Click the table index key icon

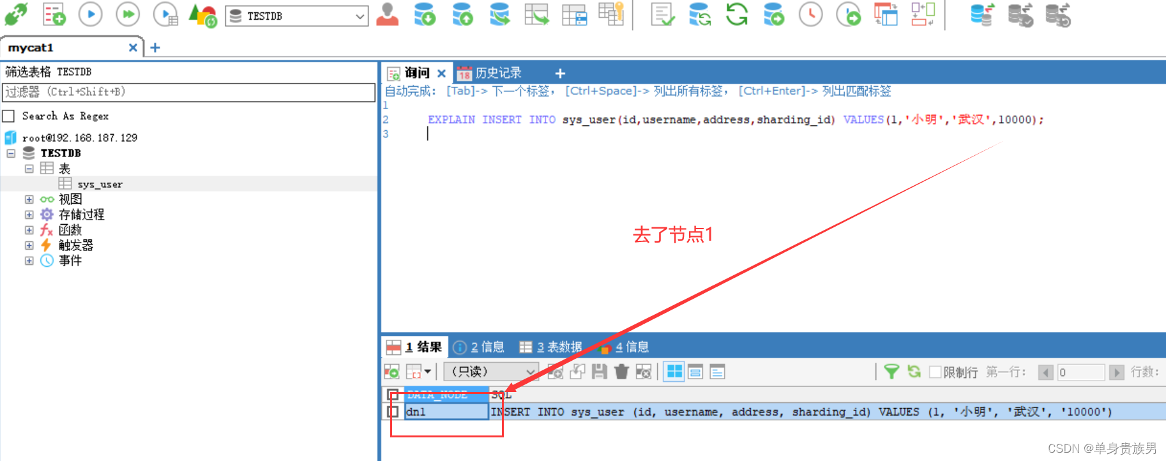tap(611, 14)
